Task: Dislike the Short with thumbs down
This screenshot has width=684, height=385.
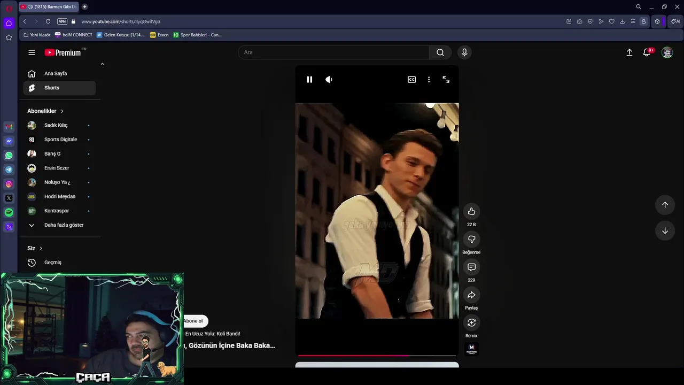Action: [471, 239]
